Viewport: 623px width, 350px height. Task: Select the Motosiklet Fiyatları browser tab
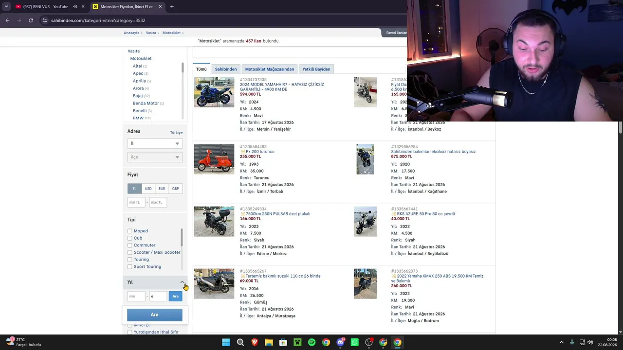tap(127, 7)
